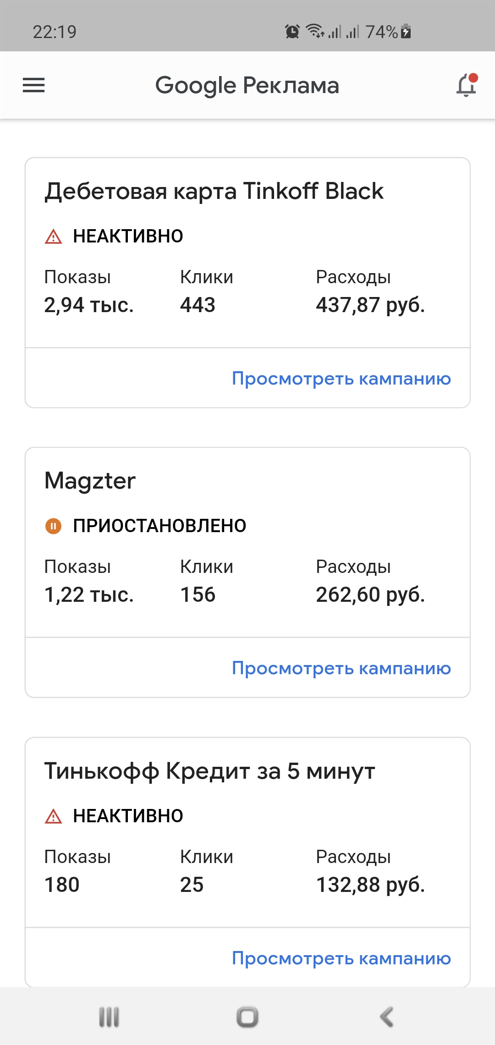Image resolution: width=495 pixels, height=1045 pixels.
Task: Tap the Magzter campaign title
Action: coord(90,481)
